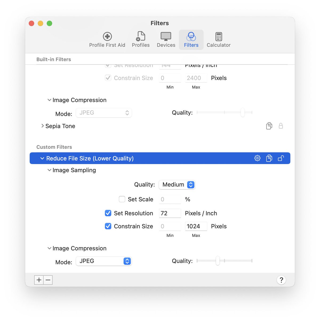Select the Reduce File Size (Lower Quality) row
The width and height of the screenshot is (320, 320).
tap(160, 158)
